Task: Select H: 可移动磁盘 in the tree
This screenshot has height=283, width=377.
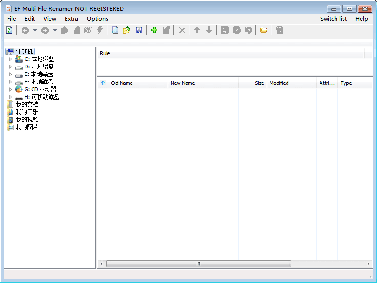Action: 42,97
